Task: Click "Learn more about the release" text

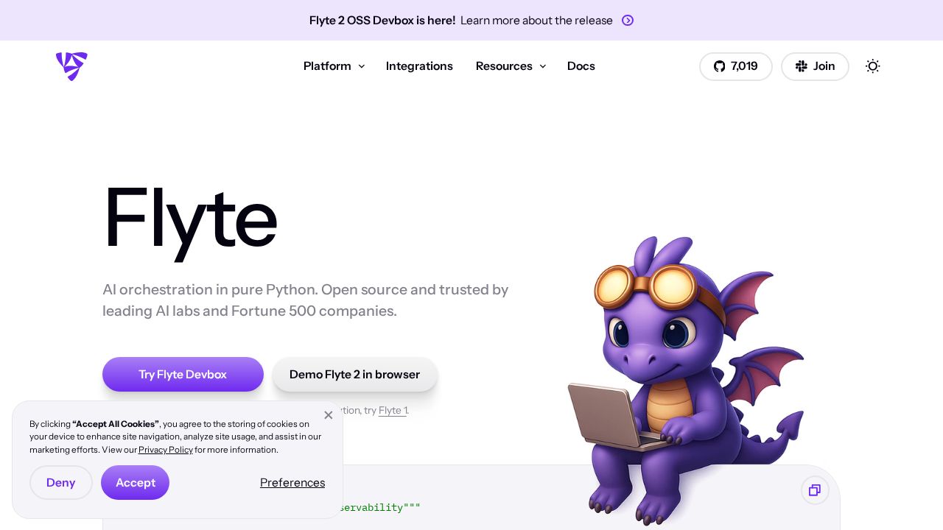Action: 536,21
